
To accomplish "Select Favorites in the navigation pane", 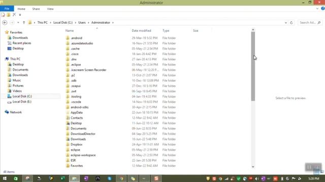I will pyautogui.click(x=16, y=32).
